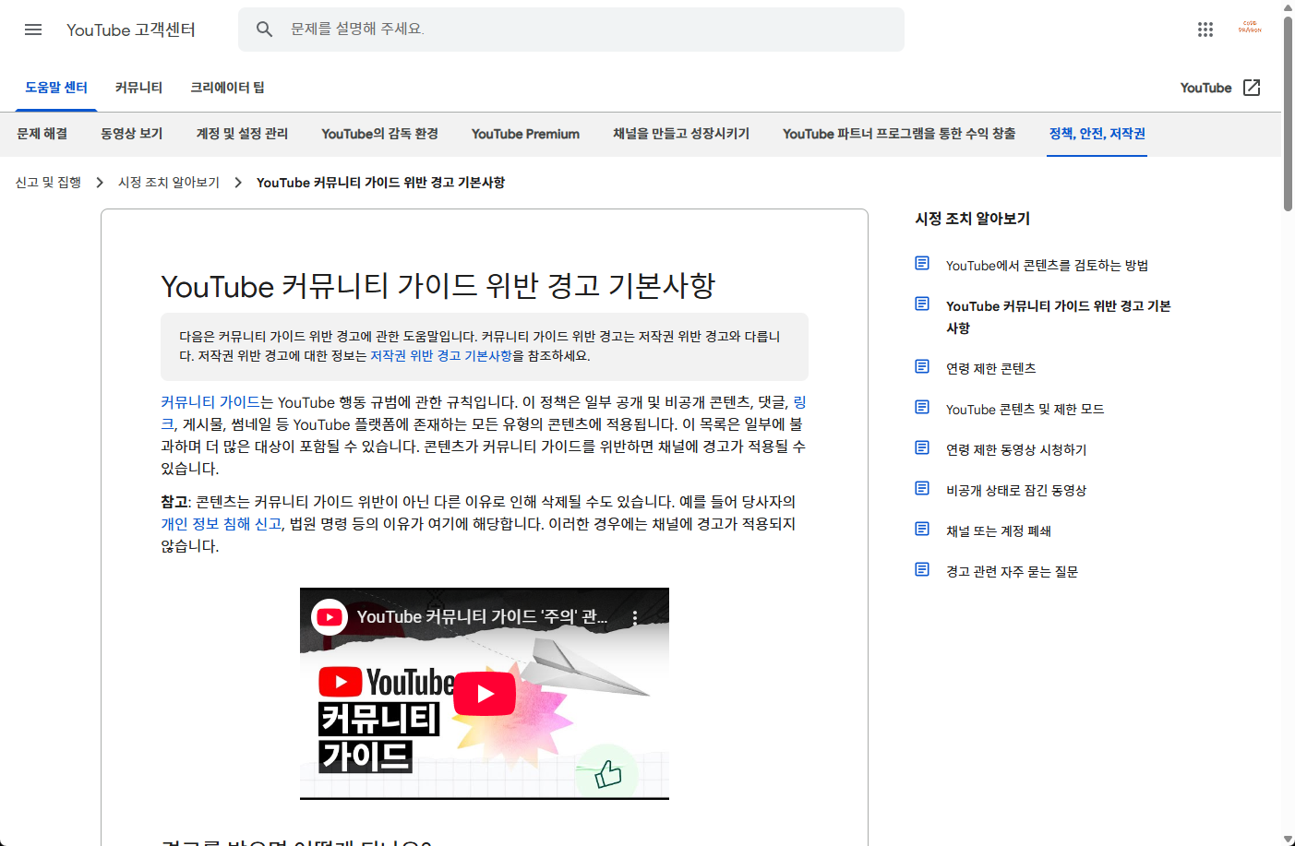Viewport: 1295px width, 846px height.
Task: Click the search magnifier icon
Action: [x=264, y=30]
